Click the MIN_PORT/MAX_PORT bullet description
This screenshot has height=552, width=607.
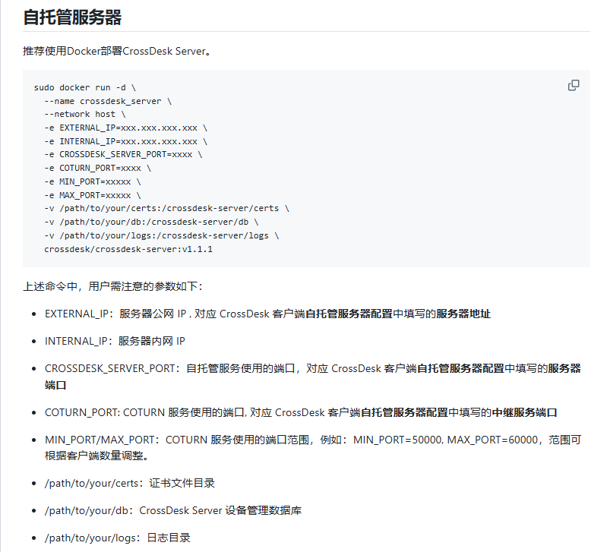pos(313,447)
